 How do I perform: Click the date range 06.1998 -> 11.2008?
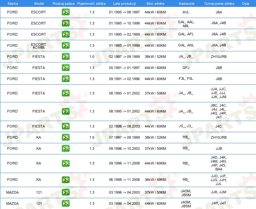click(124, 180)
